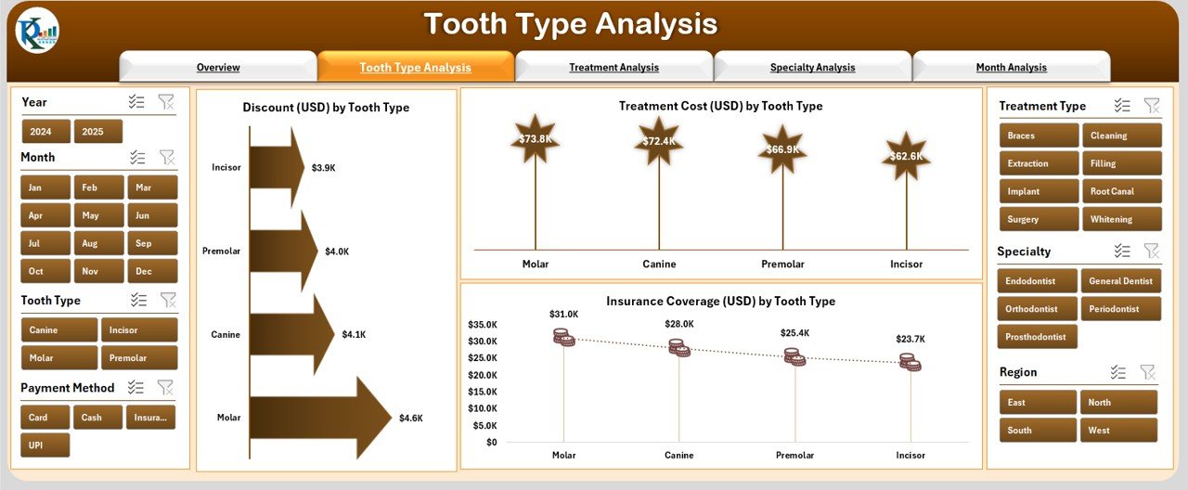
Task: Open the Overview tab
Action: (x=218, y=67)
